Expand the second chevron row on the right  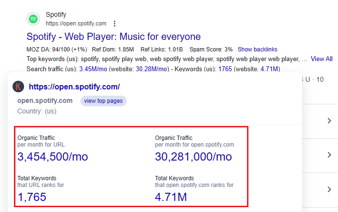click(x=329, y=155)
